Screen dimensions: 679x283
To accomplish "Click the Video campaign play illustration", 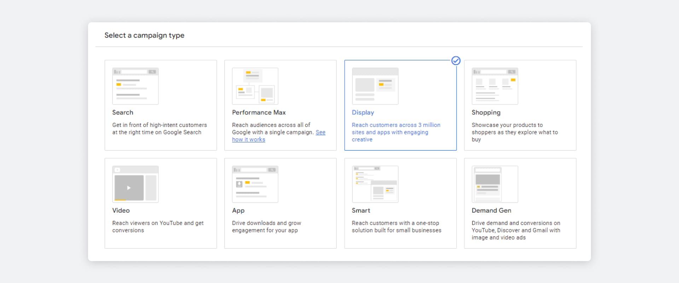I will tap(135, 184).
